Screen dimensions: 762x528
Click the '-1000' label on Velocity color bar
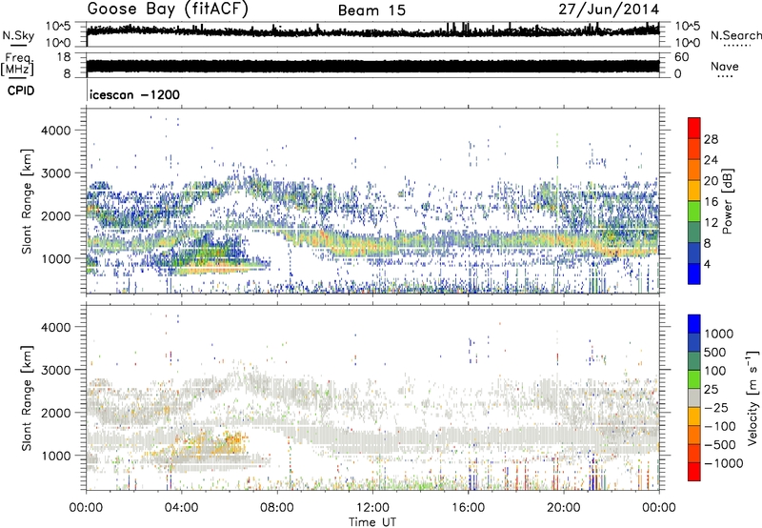723,463
